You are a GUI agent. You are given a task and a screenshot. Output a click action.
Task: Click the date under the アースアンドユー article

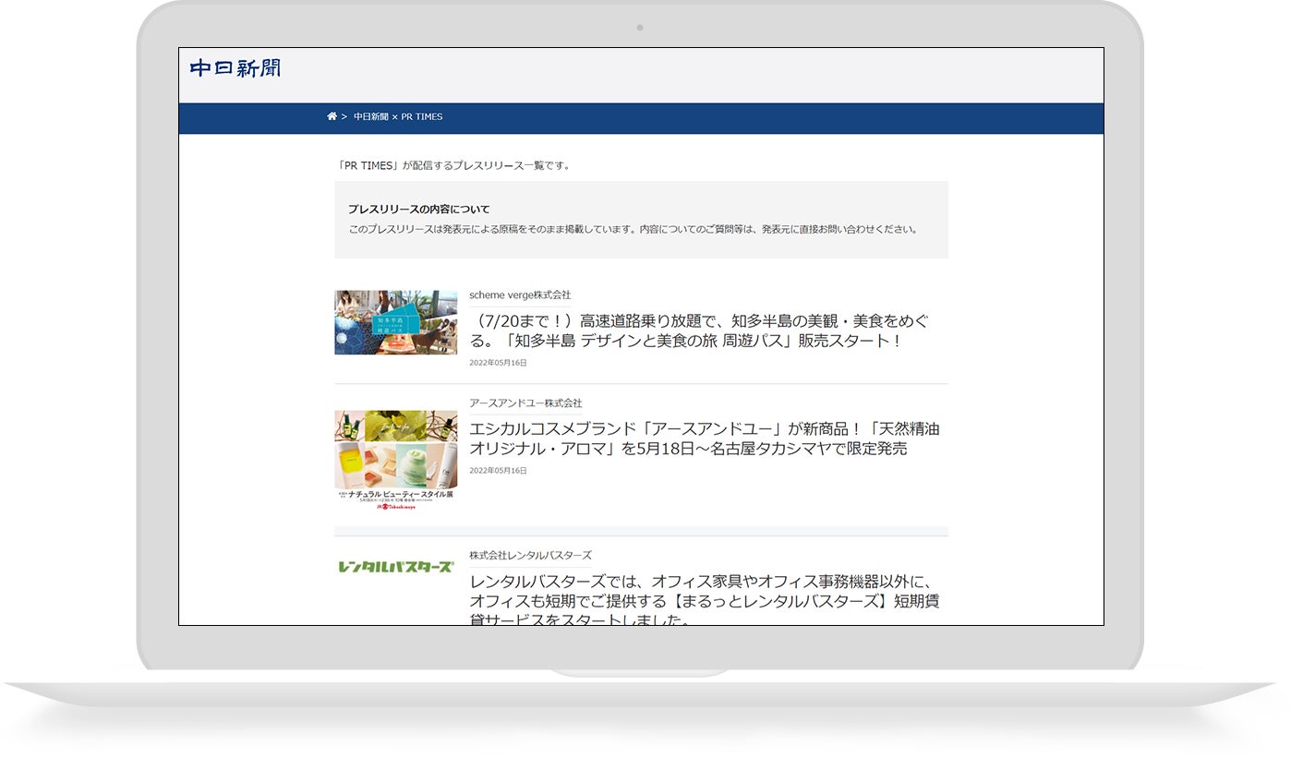(x=498, y=471)
